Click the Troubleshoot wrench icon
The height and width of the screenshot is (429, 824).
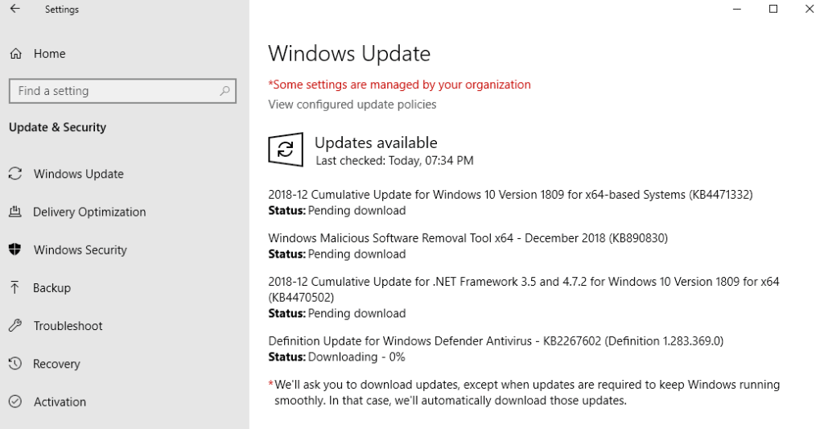click(15, 325)
